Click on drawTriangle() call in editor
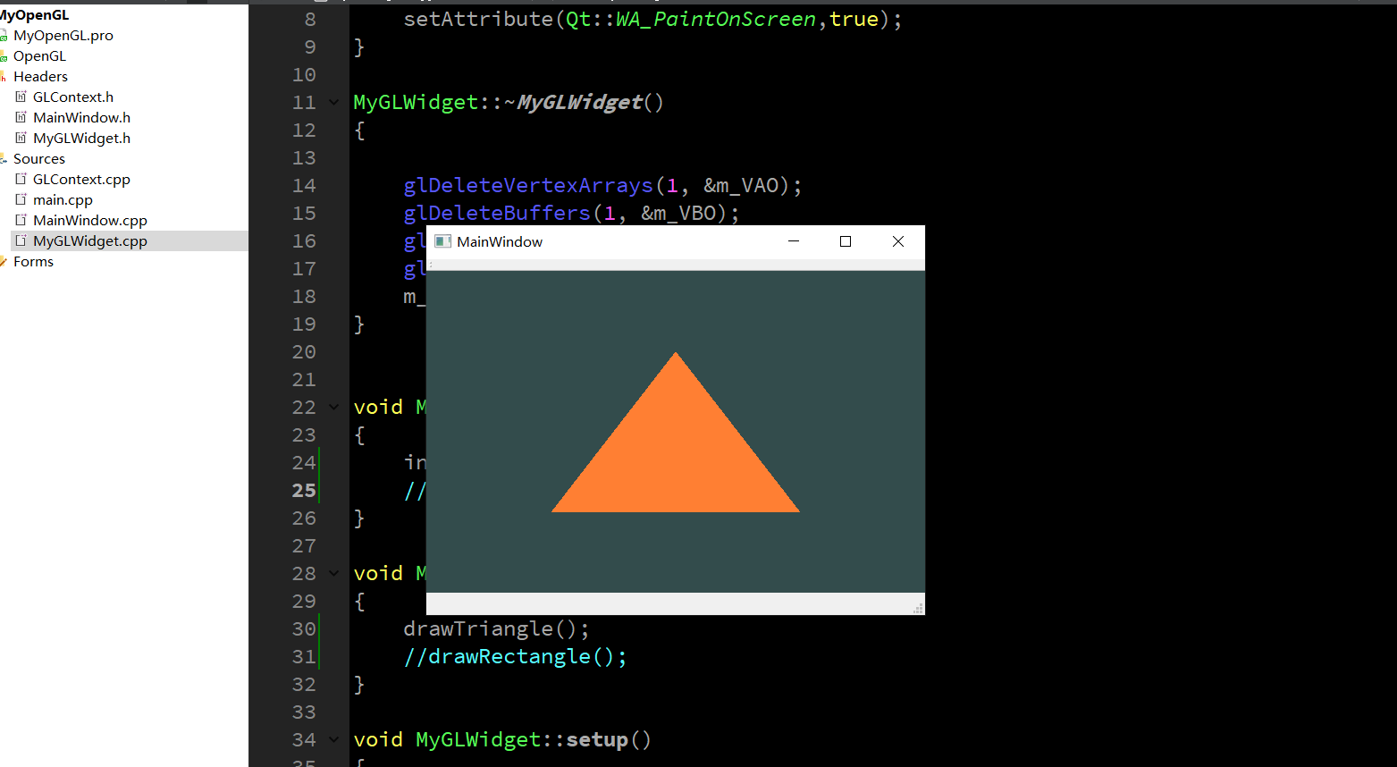Screen dimensions: 1397x767 click(x=496, y=629)
